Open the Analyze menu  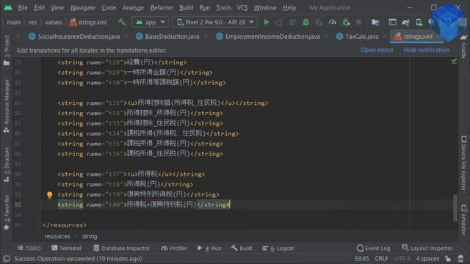click(133, 8)
